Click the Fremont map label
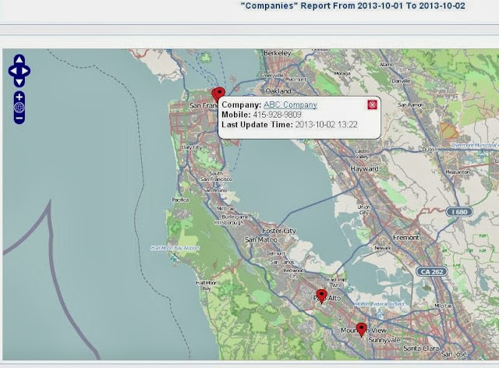 coord(406,238)
